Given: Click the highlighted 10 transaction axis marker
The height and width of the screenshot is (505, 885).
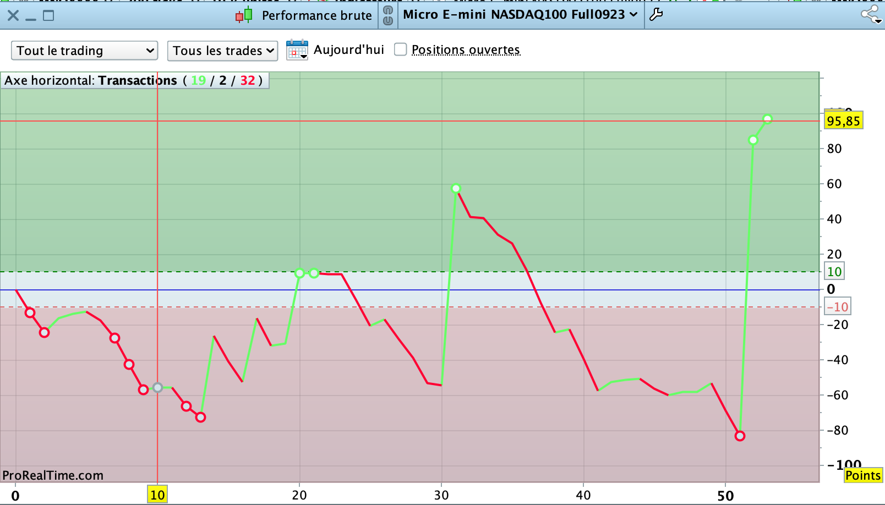Looking at the screenshot, I should pos(157,495).
